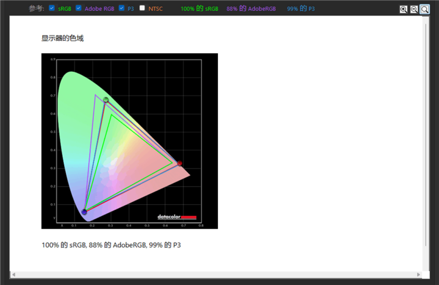The width and height of the screenshot is (439, 285).
Task: Click the datacolor logo in the chart
Action: pyautogui.click(x=177, y=217)
